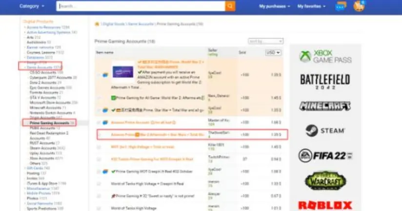Open Dota 2 Accounts category
Viewport: 402px width, 211px height.
pyautogui.click(x=43, y=83)
